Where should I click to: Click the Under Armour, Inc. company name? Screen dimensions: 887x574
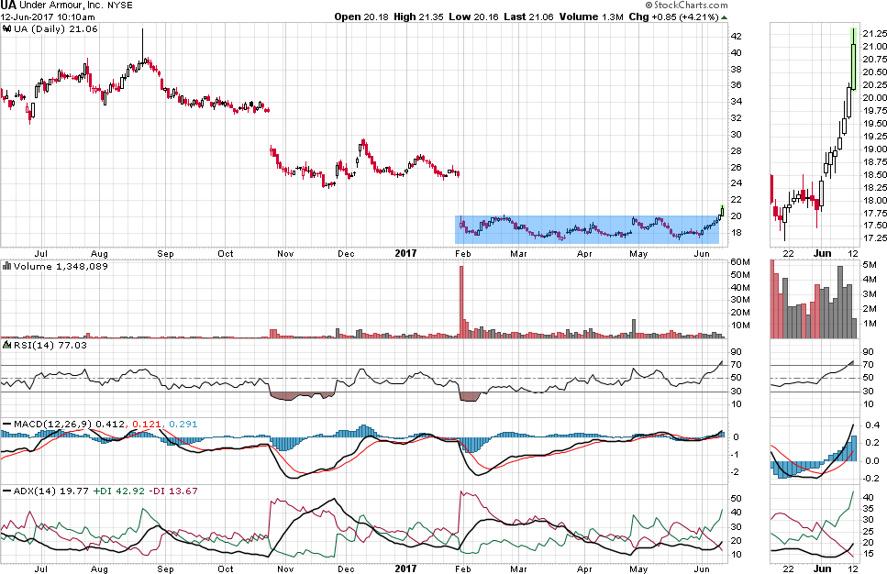pyautogui.click(x=61, y=6)
